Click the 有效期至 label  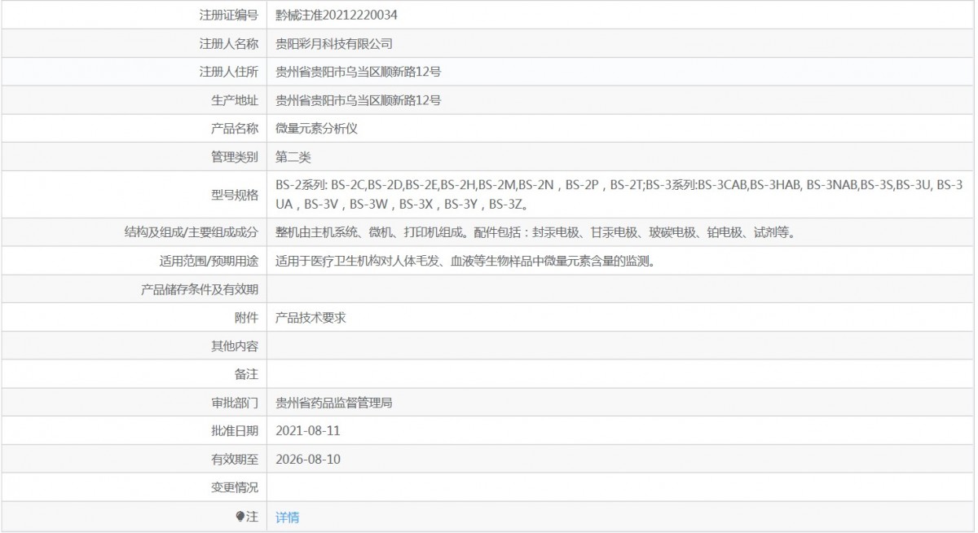(235, 459)
